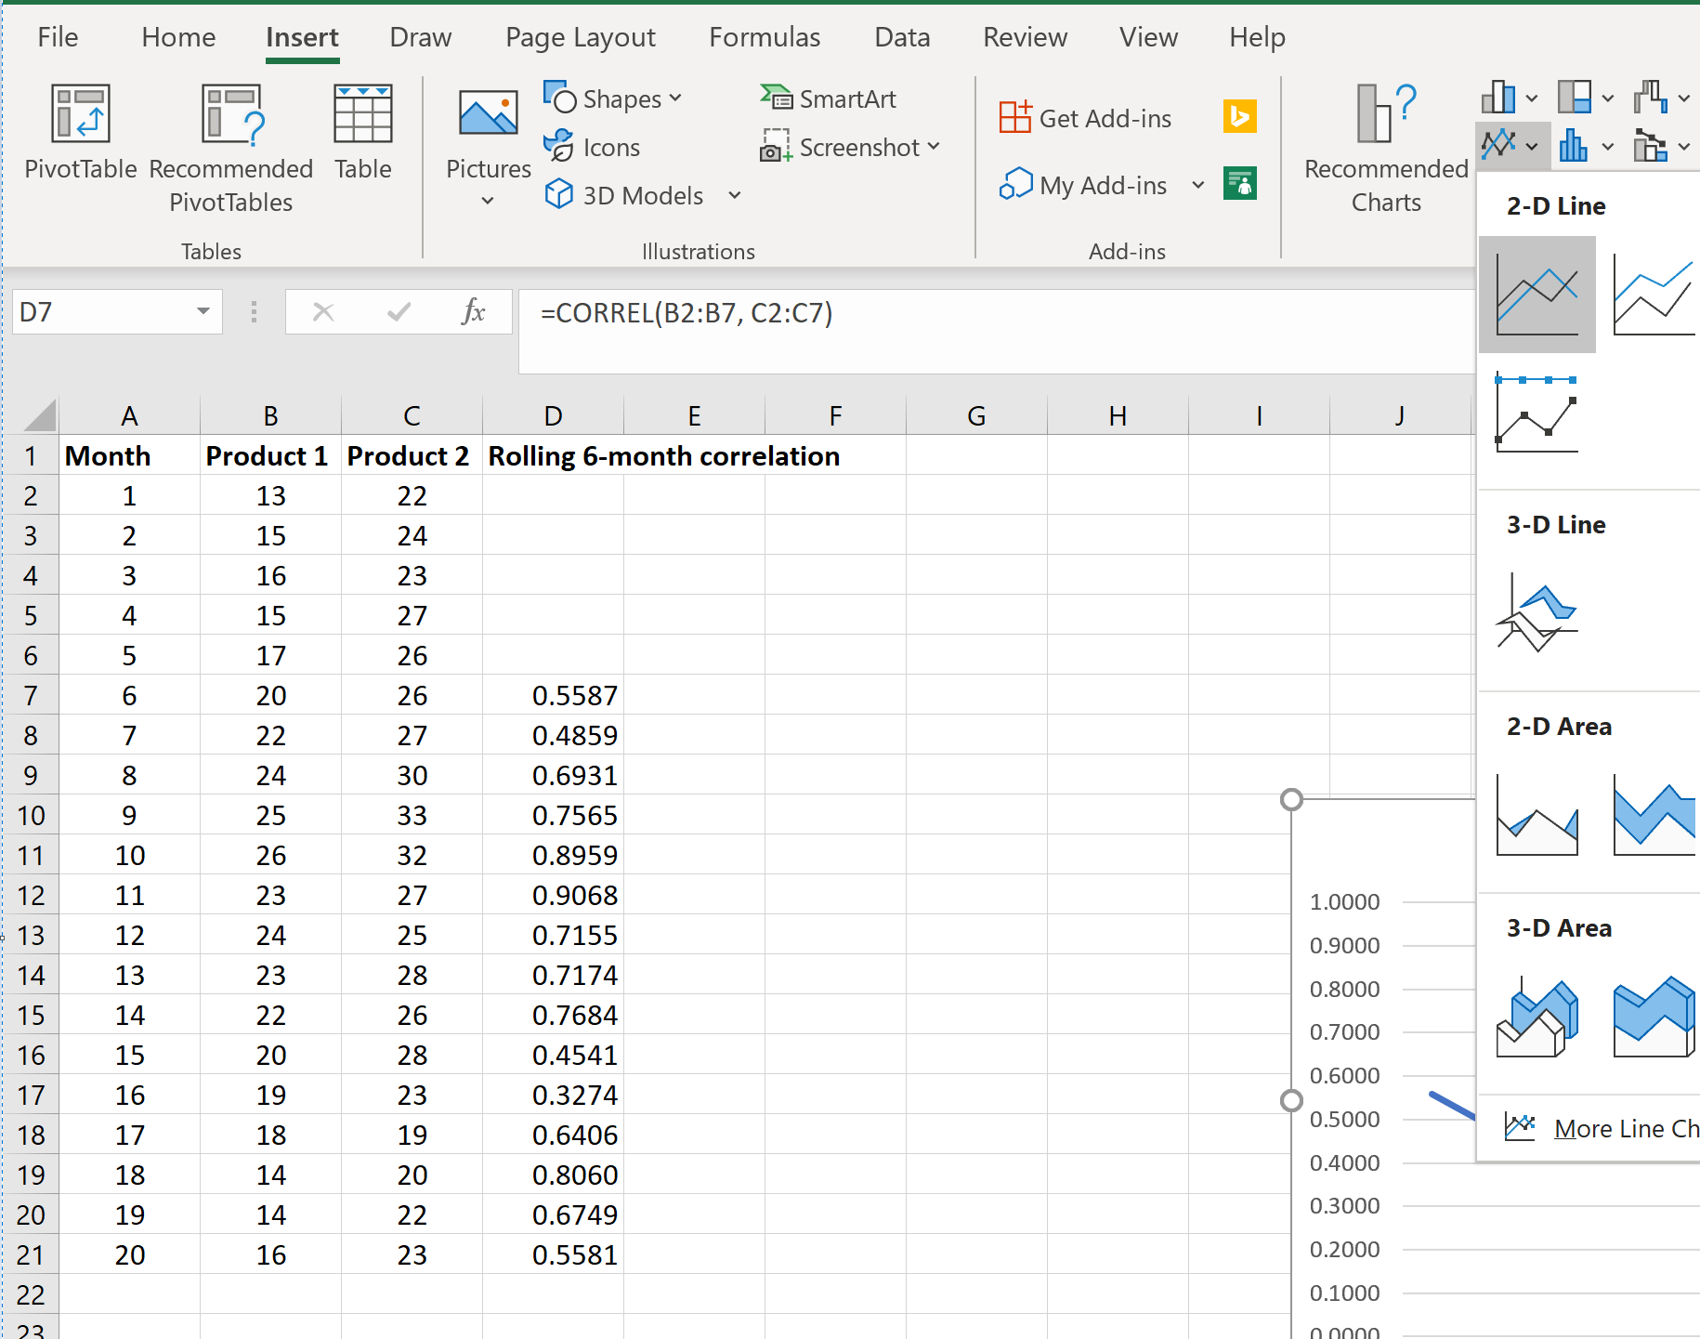1700x1339 pixels.
Task: Insert SmartArt graphic
Action: click(828, 98)
